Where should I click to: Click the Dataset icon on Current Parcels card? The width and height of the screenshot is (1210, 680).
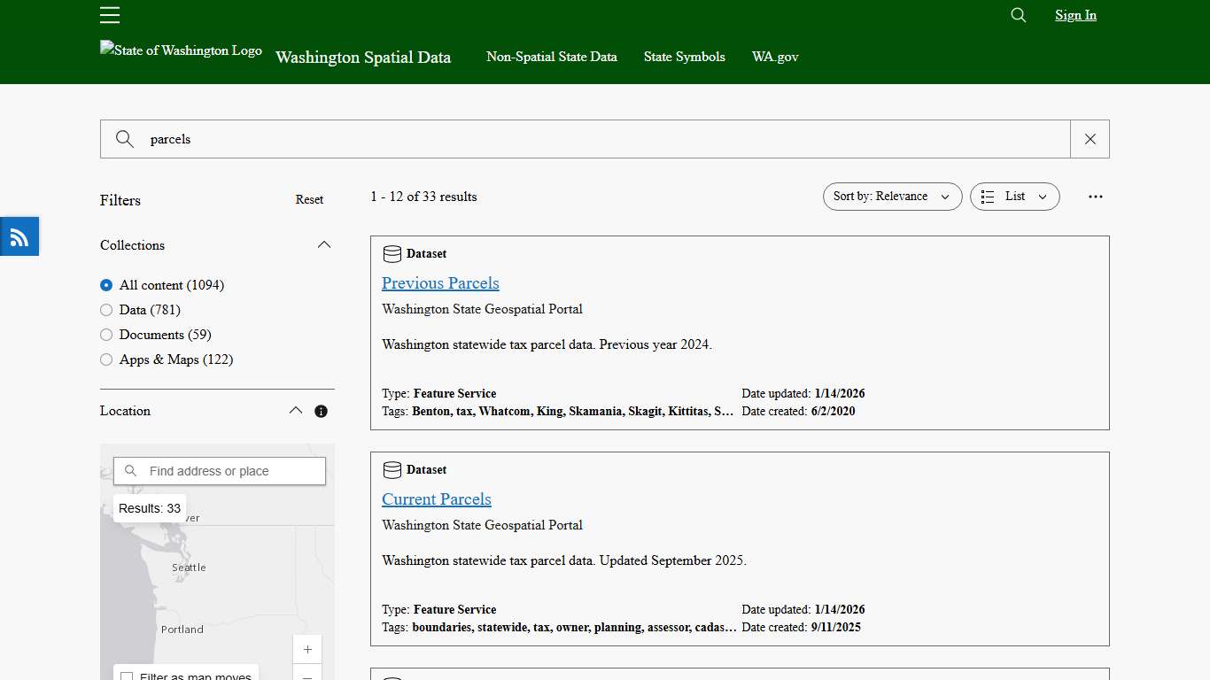[392, 469]
